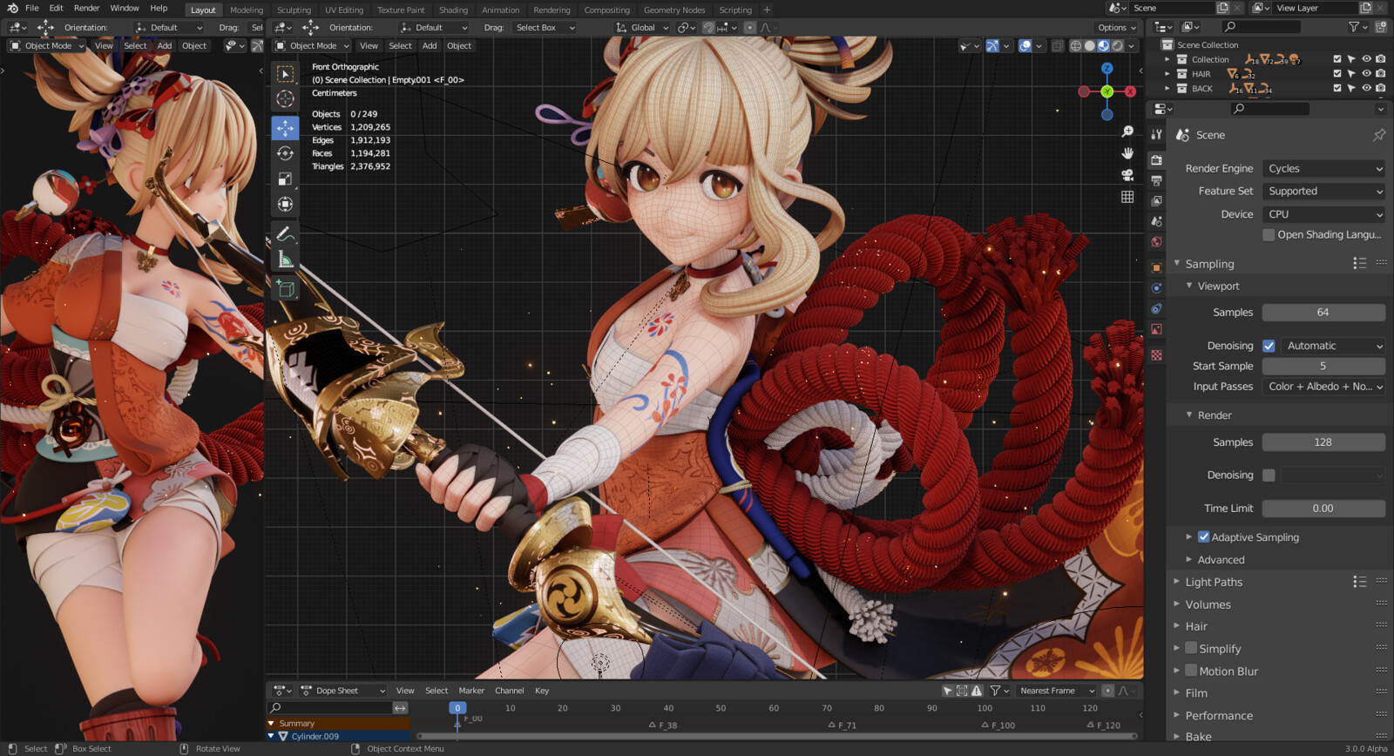Select the Select Box tool in the viewport toolbar
Image resolution: width=1394 pixels, height=756 pixels.
point(285,75)
